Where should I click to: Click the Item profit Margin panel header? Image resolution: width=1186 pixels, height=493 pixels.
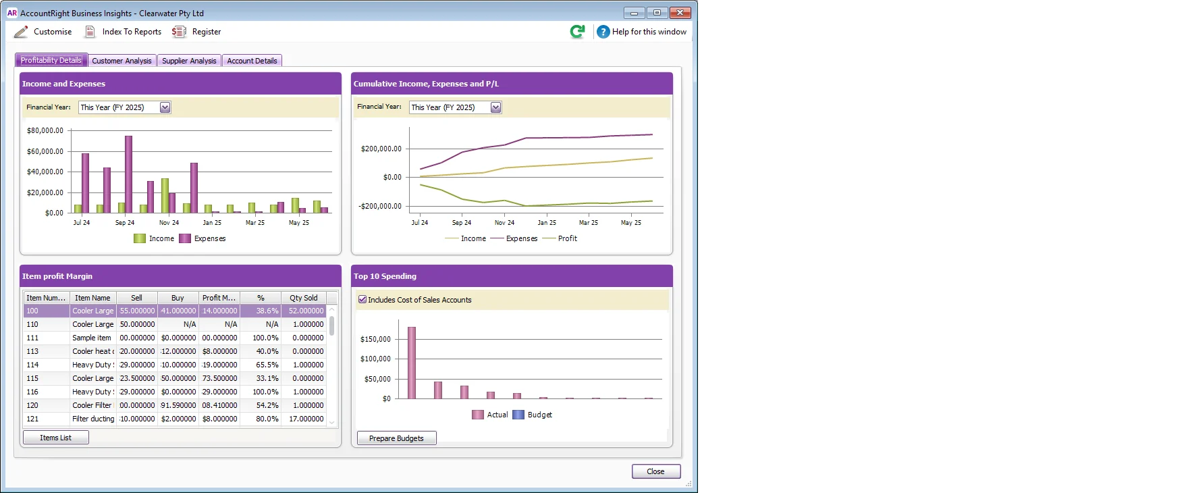(x=180, y=276)
